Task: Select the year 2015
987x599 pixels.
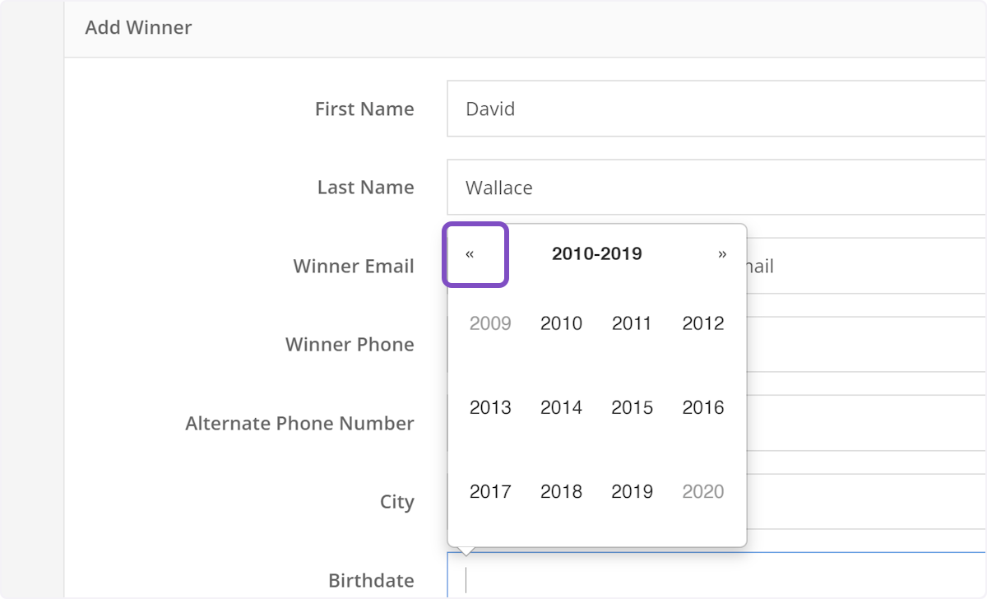Action: point(632,407)
